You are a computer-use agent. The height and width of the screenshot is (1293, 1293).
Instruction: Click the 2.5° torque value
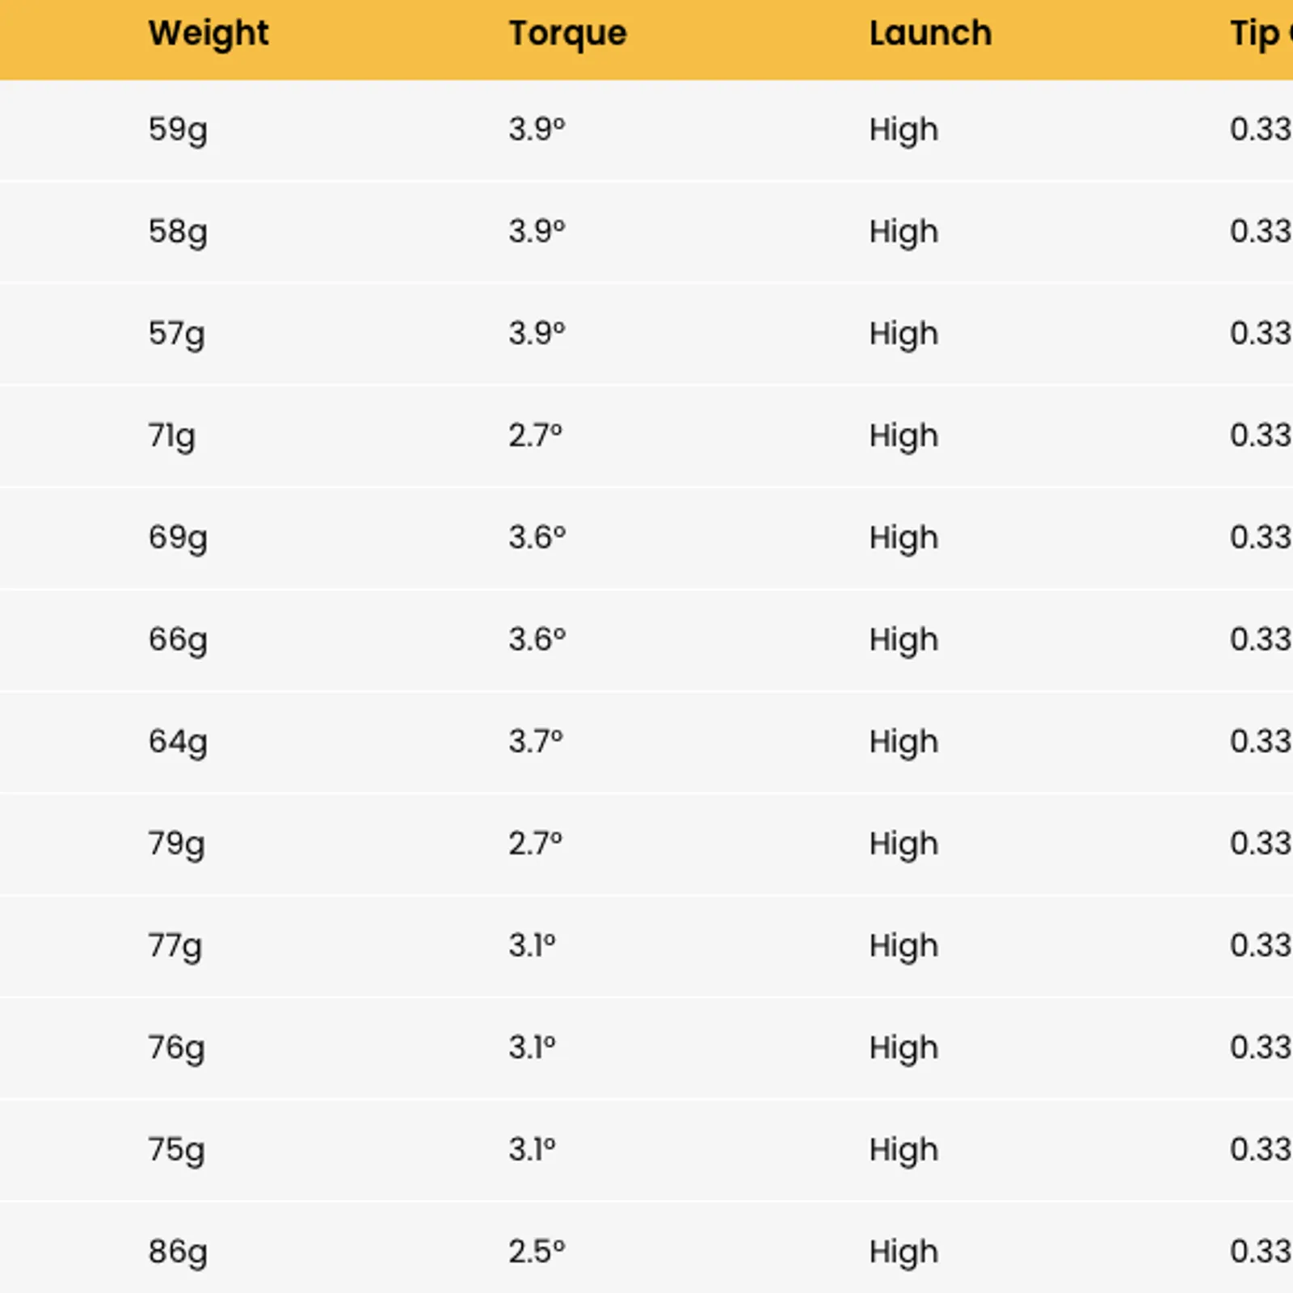[537, 1252]
